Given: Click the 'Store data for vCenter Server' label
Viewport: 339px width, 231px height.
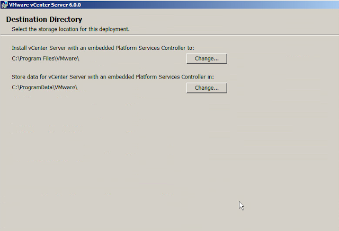Looking at the screenshot, I should [113, 76].
